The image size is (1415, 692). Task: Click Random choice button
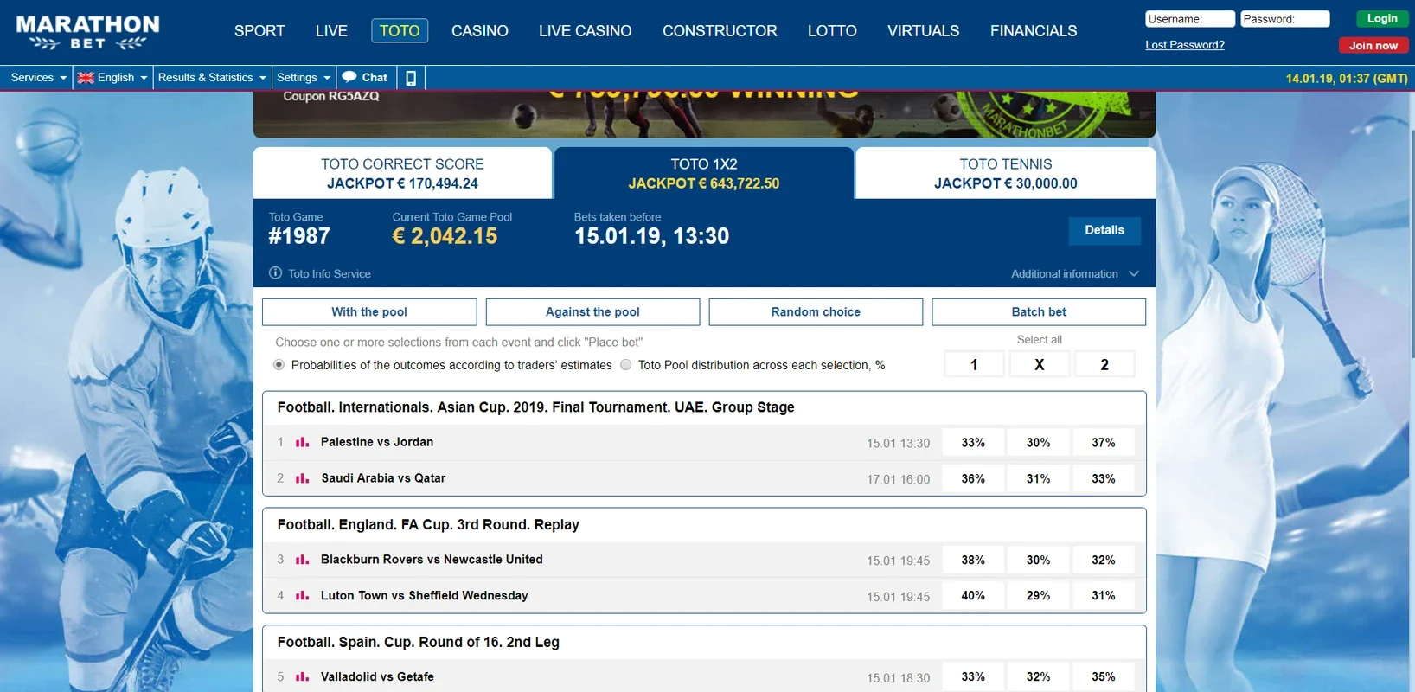816,312
